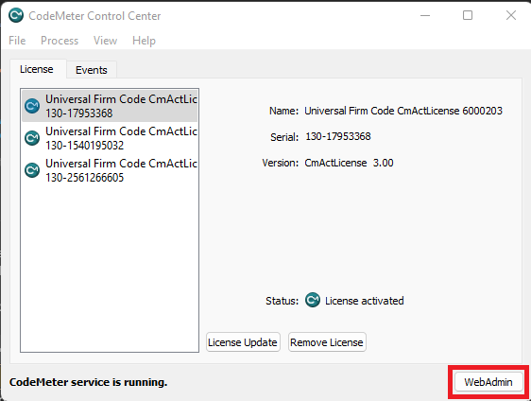Select license entry with serial 130-2561266605

tap(110, 170)
